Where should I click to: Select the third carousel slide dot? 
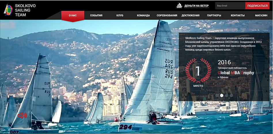point(227,95)
